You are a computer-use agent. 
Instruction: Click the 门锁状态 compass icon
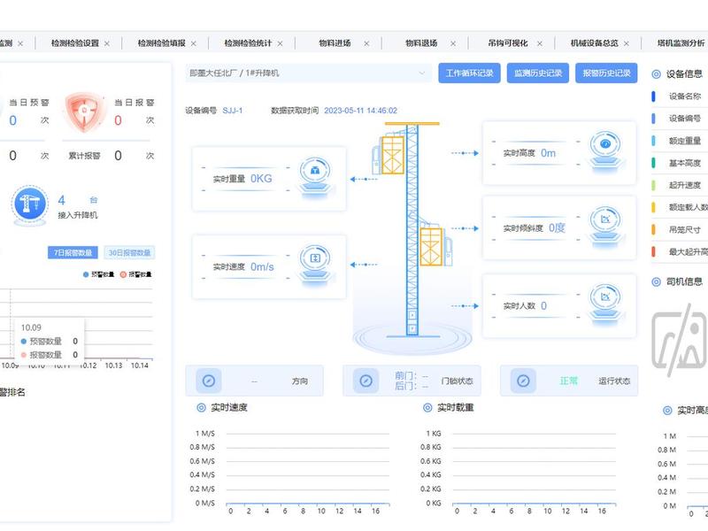[366, 381]
